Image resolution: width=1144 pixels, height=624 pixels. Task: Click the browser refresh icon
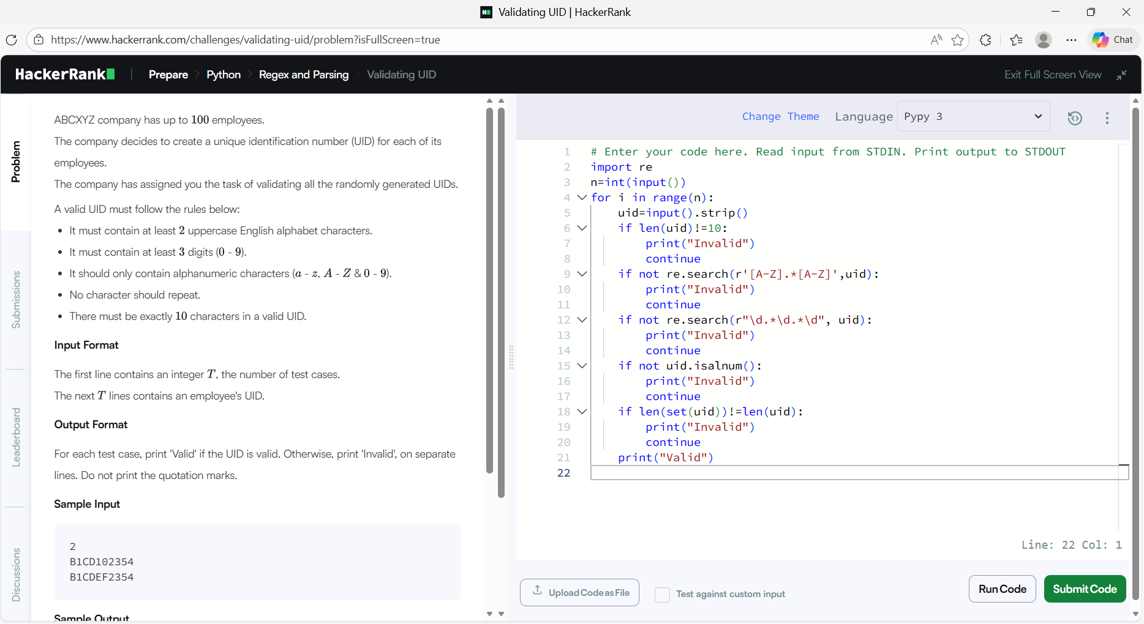pyautogui.click(x=11, y=40)
